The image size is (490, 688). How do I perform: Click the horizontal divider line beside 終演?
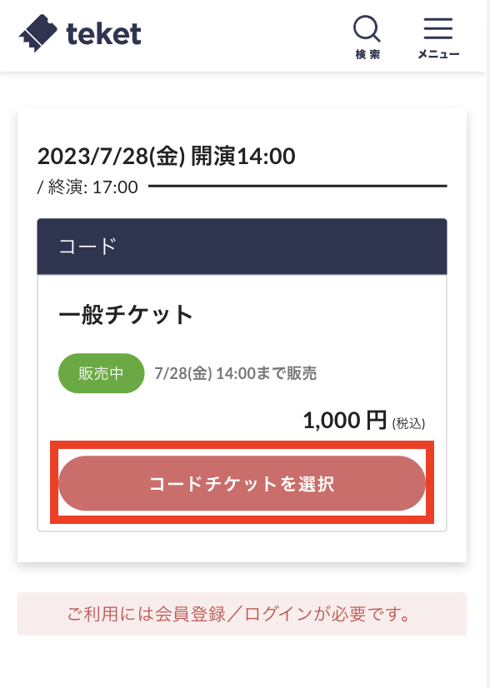tap(297, 186)
